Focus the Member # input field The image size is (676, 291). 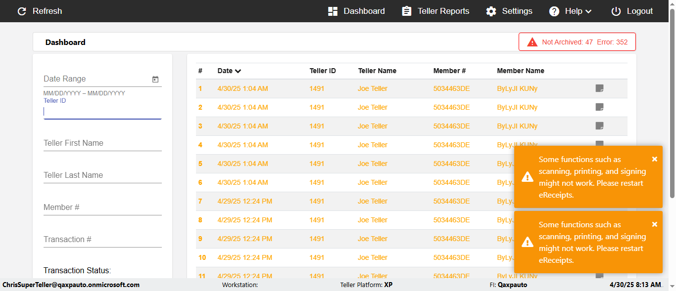tap(102, 208)
